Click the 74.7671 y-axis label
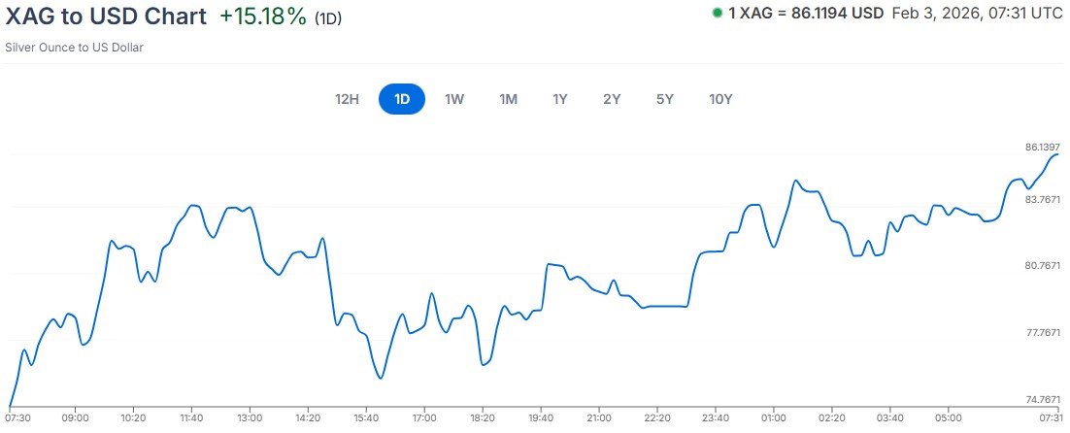The image size is (1070, 433). pos(1043,400)
